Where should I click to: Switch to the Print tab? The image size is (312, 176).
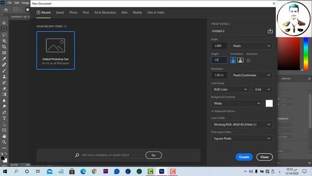[x=86, y=12]
